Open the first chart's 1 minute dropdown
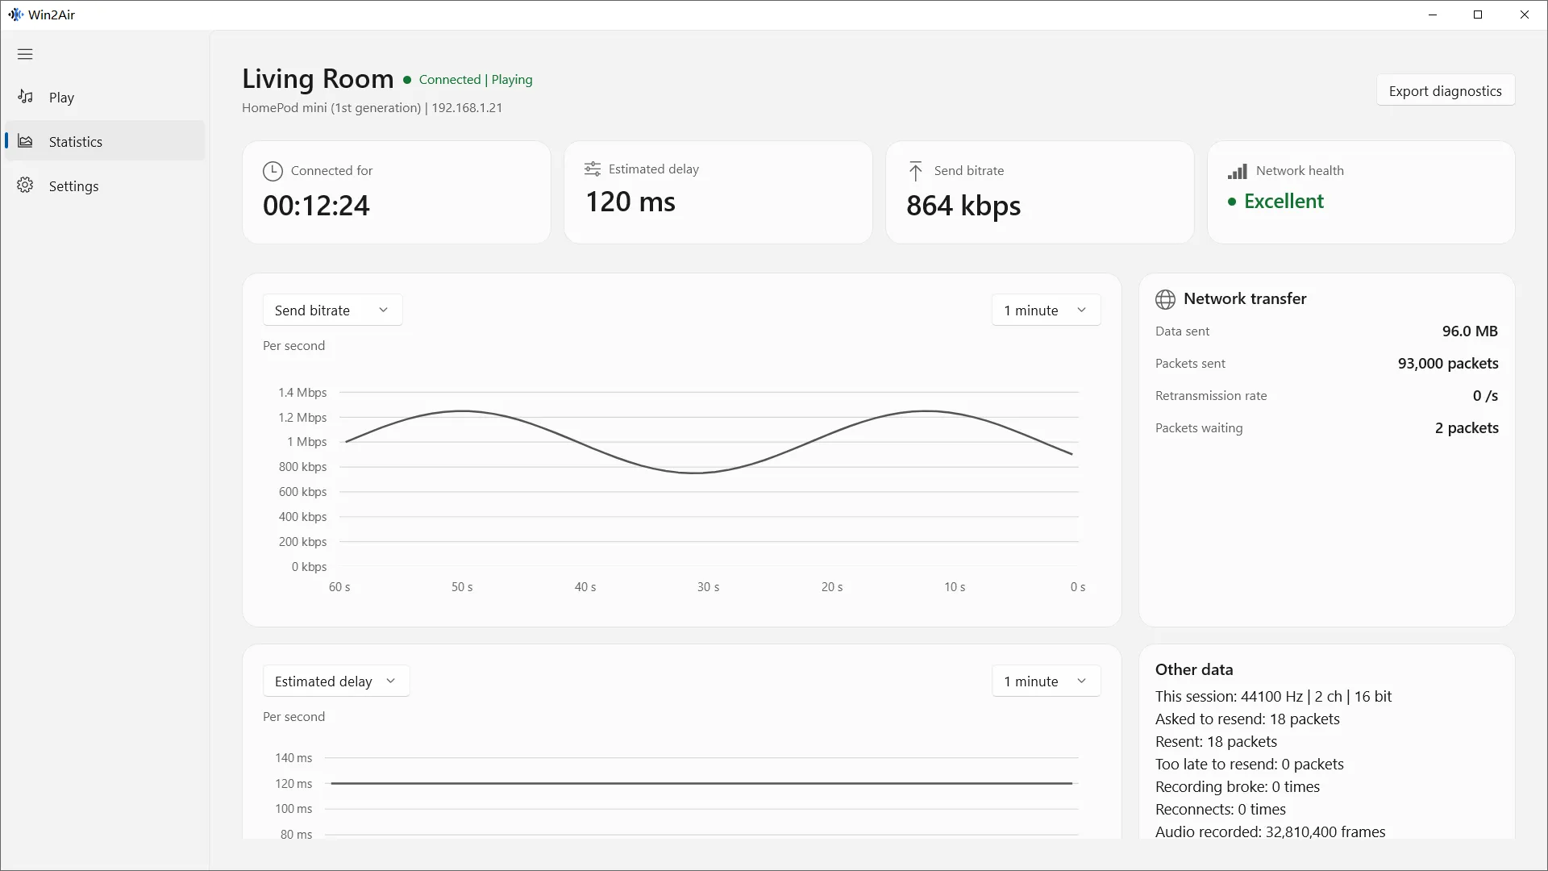 (x=1046, y=310)
